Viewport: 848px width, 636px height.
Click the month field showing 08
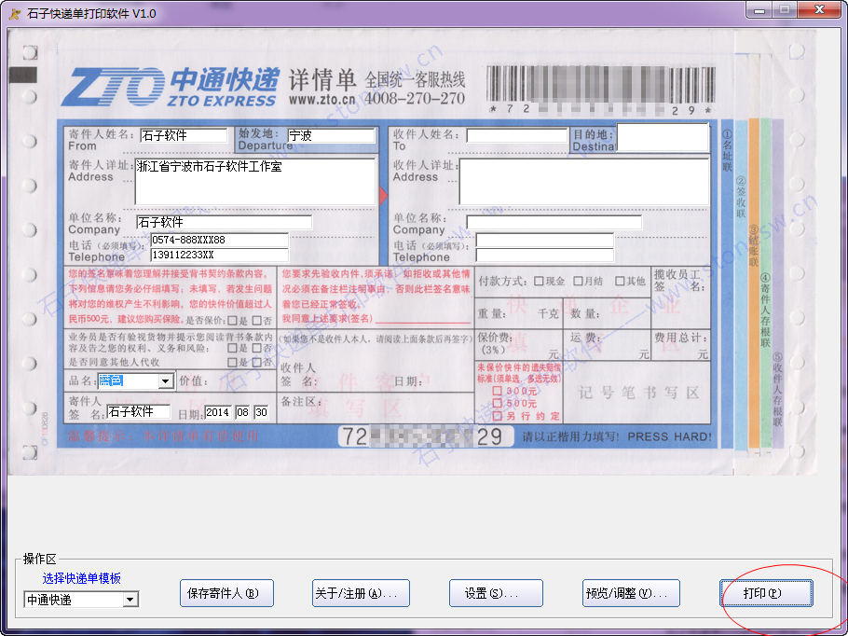tap(243, 412)
